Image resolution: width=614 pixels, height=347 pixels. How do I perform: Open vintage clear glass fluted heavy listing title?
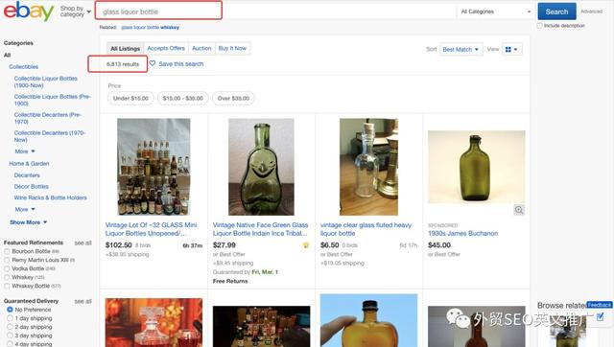366,229
